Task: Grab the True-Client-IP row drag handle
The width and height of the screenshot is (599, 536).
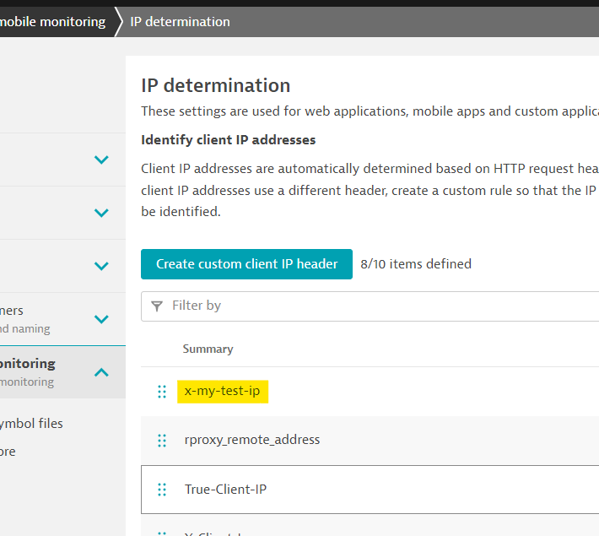Action: (x=162, y=490)
